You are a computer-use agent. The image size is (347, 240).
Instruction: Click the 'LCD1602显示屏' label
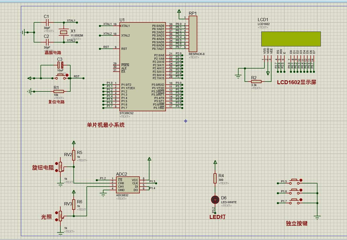297,82
